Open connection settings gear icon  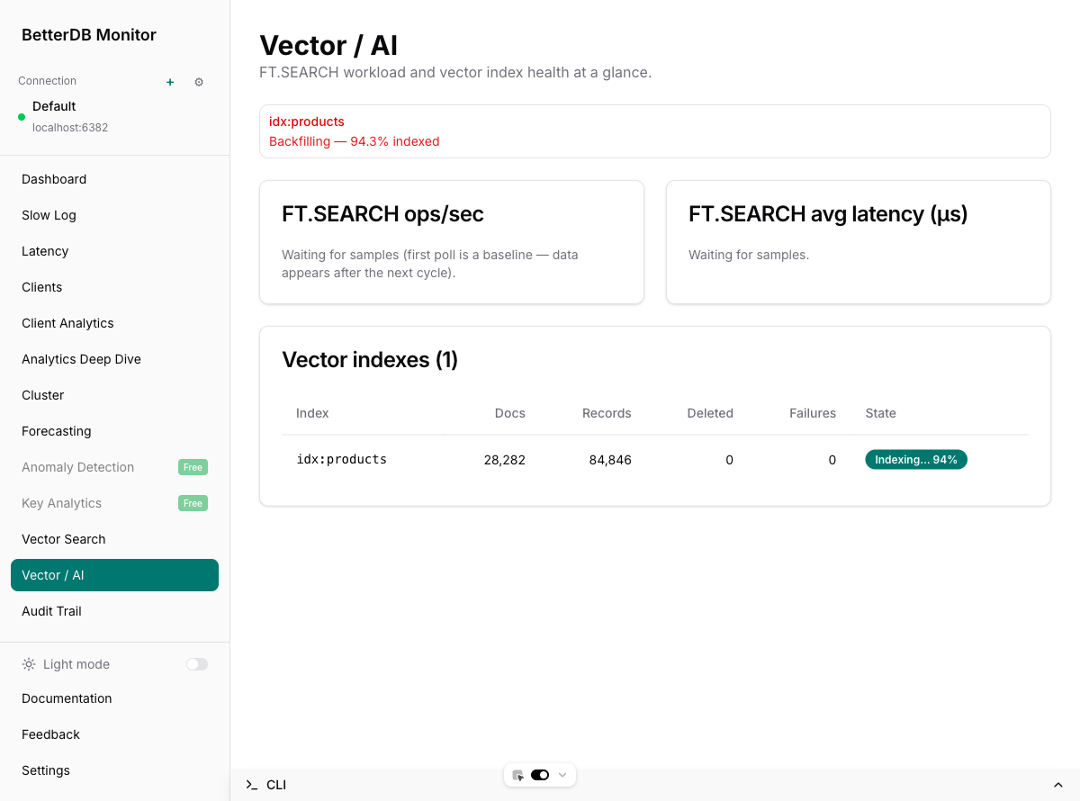coord(199,82)
